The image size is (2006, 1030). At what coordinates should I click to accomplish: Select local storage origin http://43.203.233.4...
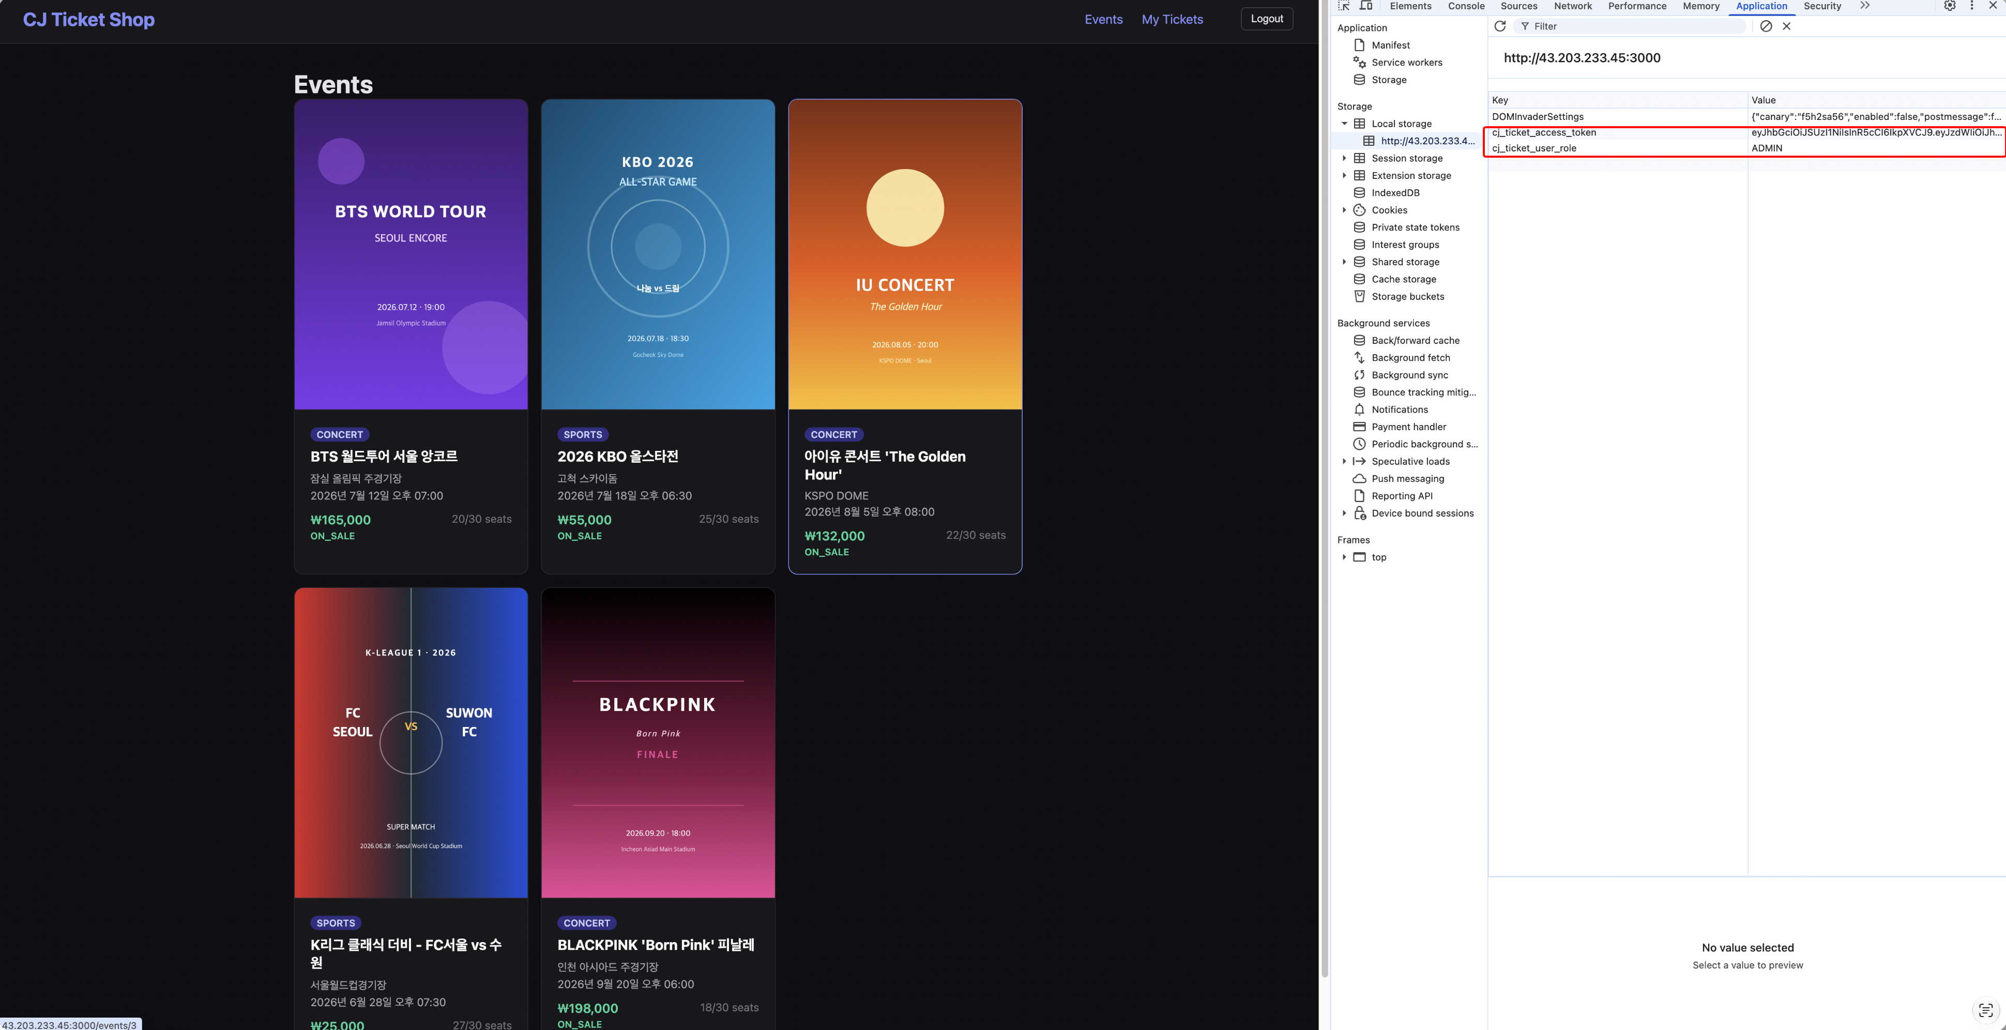pyautogui.click(x=1419, y=141)
